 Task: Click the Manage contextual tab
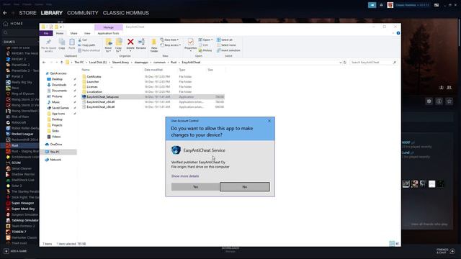[109, 27]
